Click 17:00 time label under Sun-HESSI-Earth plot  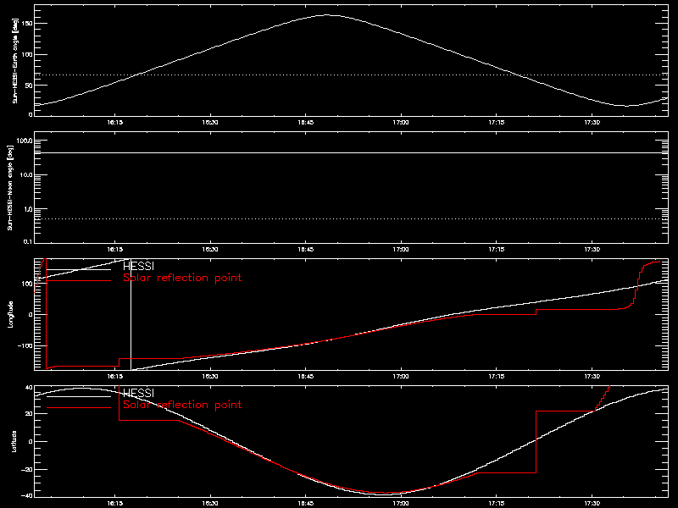click(401, 123)
